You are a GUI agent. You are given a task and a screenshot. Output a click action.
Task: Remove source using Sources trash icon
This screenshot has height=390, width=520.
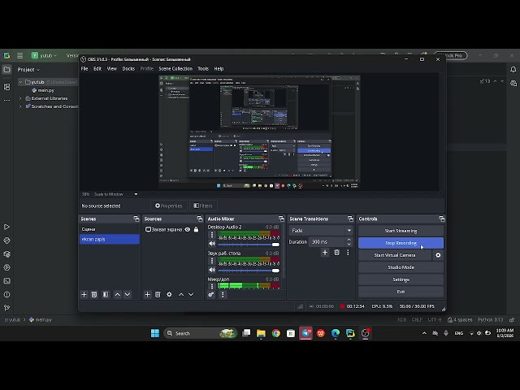click(x=158, y=294)
